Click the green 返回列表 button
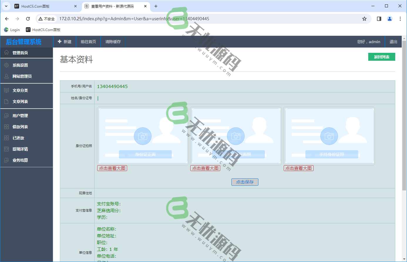407x262 pixels. click(381, 57)
